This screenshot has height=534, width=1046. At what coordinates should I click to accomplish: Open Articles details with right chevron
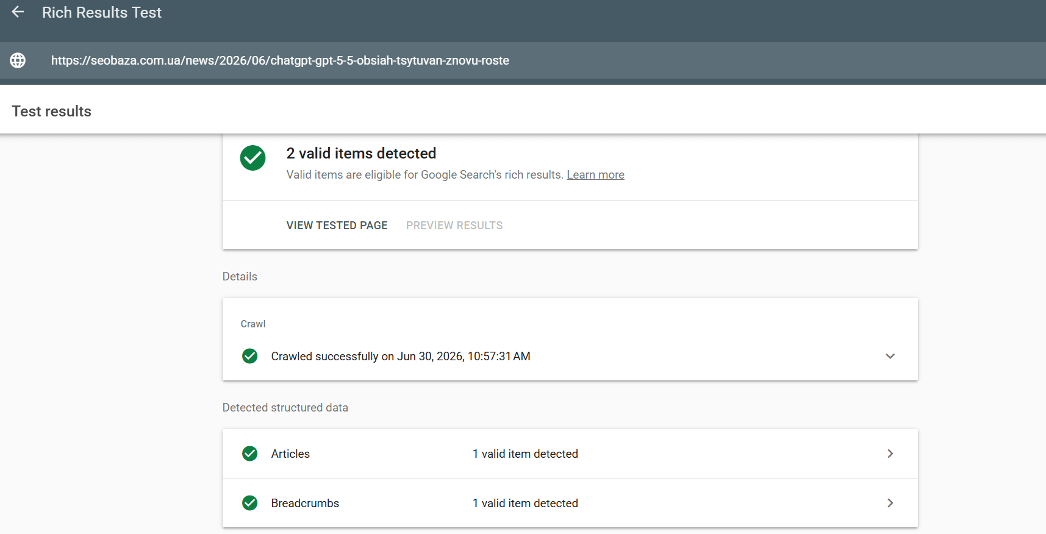pos(890,454)
